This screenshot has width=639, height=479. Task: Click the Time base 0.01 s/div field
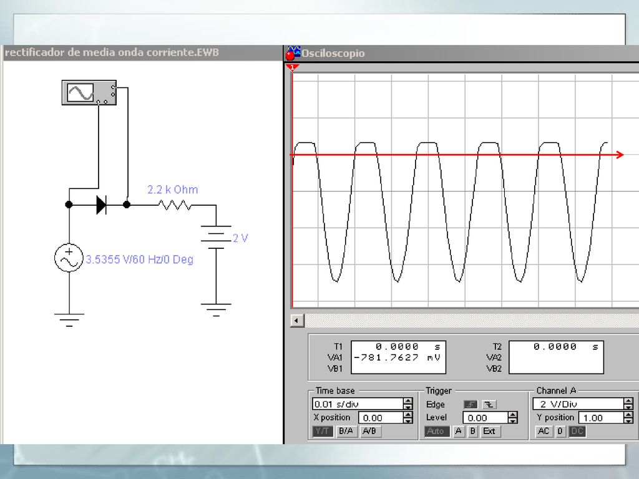click(358, 404)
